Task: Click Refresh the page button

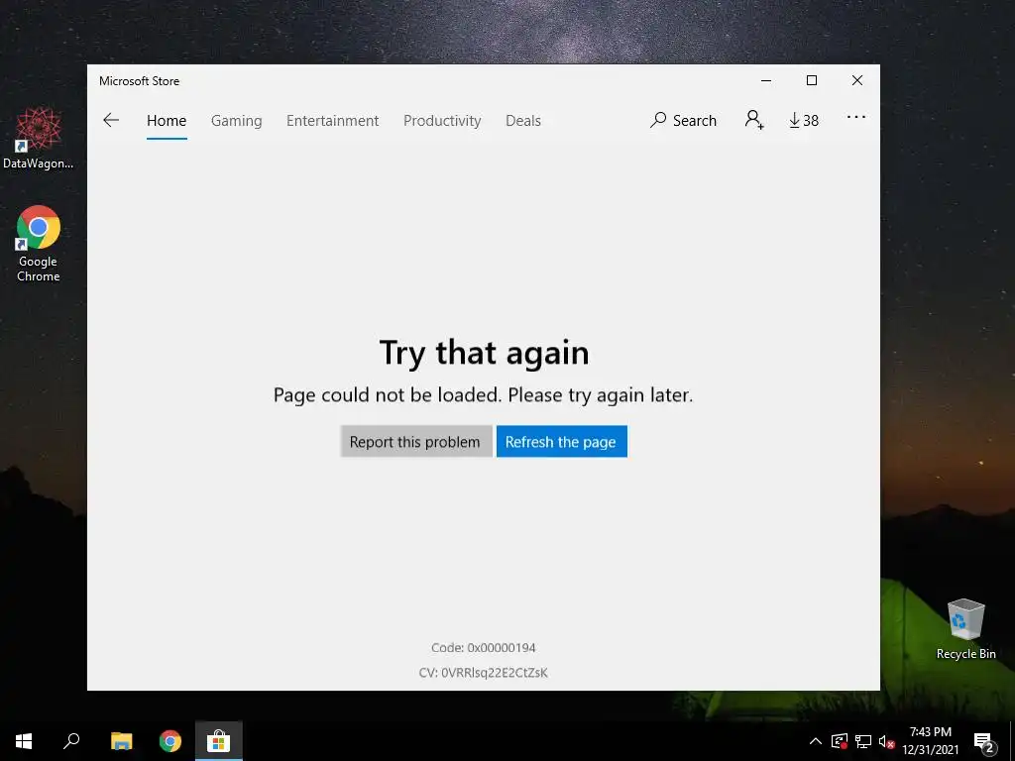Action: (561, 441)
